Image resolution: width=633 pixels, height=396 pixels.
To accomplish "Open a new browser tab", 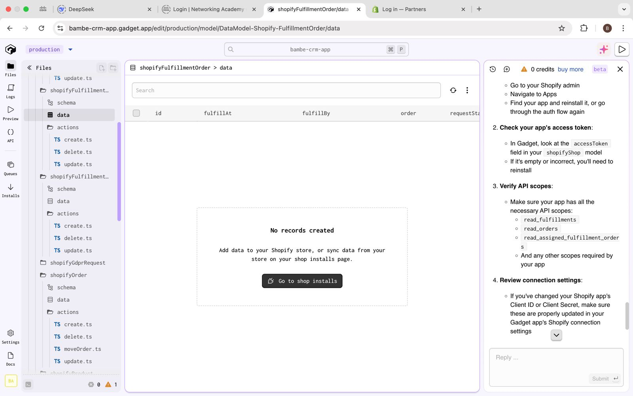I will click(479, 9).
